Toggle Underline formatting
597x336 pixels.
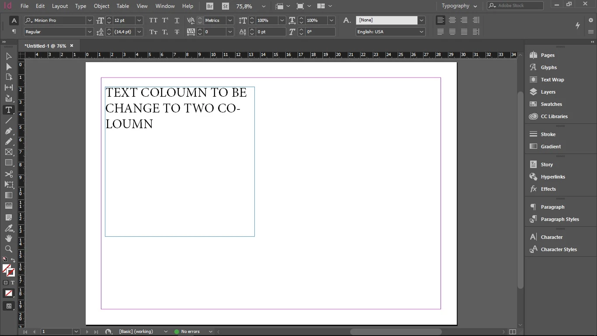[177, 21]
